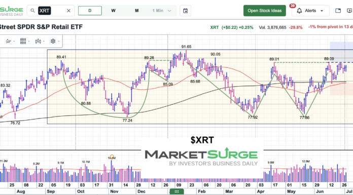
Task: Click the 10.9M volume label
Action: coord(306,162)
